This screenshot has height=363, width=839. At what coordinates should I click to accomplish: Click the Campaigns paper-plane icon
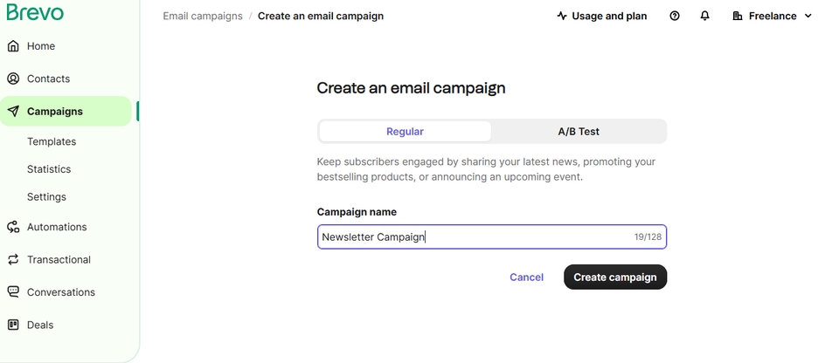[x=13, y=112]
